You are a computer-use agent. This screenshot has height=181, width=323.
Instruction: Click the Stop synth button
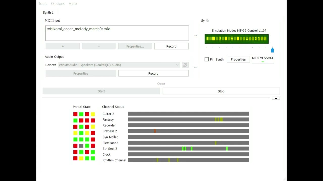point(221,91)
